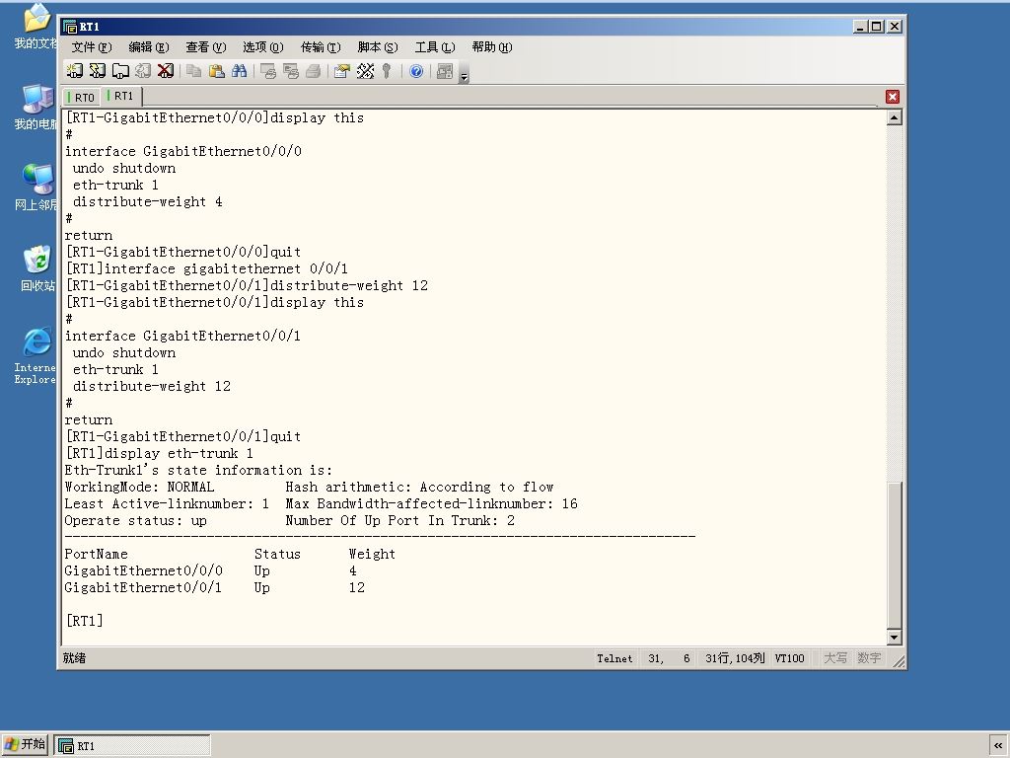Click the RT1 taskbar button
1010x758 pixels.
click(x=132, y=745)
